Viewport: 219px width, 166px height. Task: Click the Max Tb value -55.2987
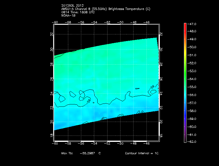pyautogui.click(x=87, y=154)
